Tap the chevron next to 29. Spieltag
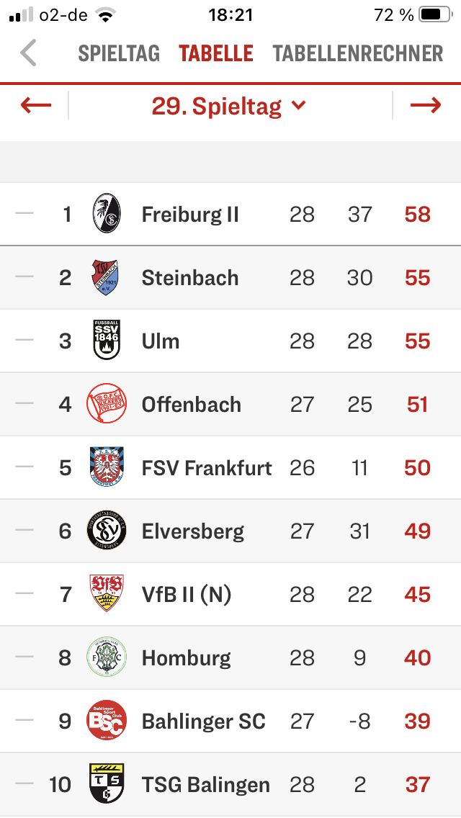The image size is (461, 818). point(299,105)
